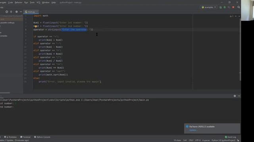The image size is (254, 142).
Task: Click the print(Num1 + Num2) line
Action: (50, 40)
